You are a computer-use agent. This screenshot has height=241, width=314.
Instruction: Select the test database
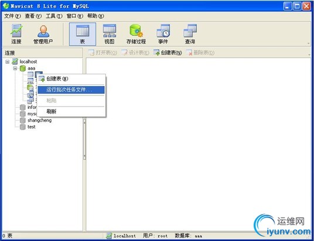(x=32, y=127)
